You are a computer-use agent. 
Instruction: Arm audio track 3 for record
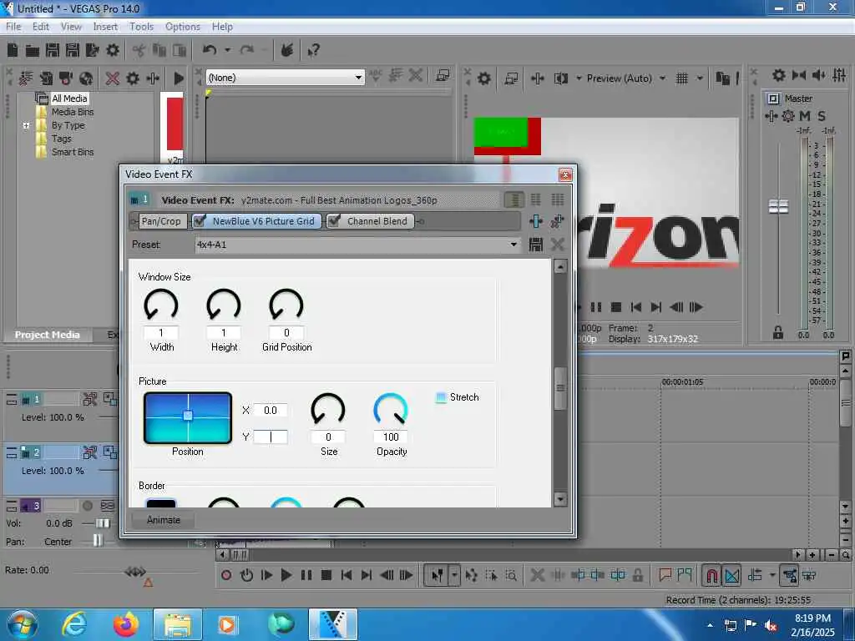pos(87,506)
